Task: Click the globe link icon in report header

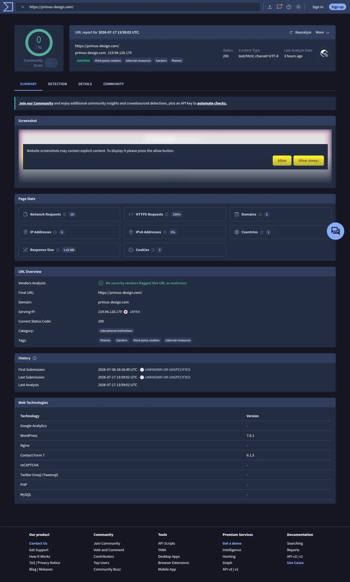Action: coord(324,53)
